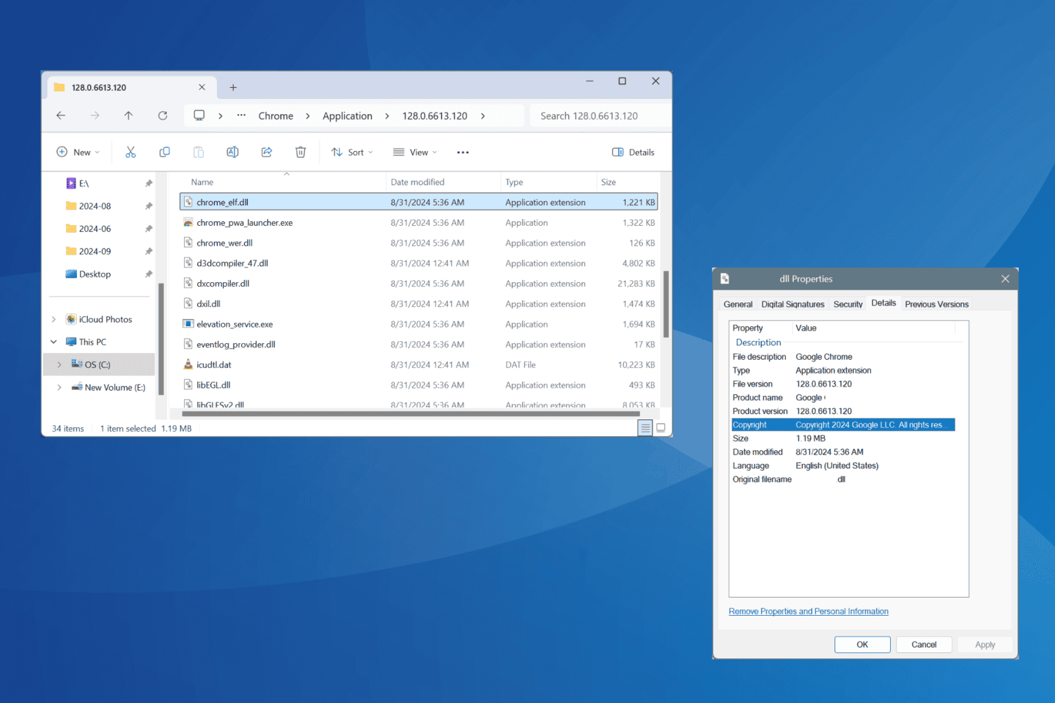Switch to details list view icon in status bar
The image size is (1055, 703).
645,428
